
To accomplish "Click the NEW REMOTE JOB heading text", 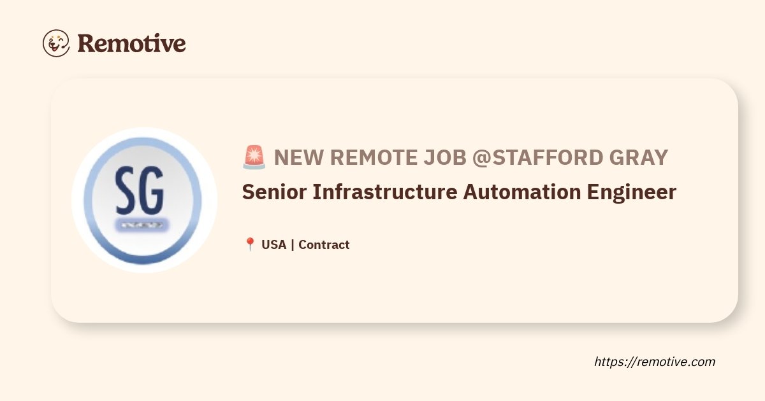I will (x=370, y=157).
